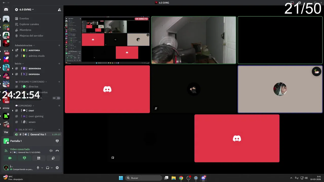Click the Buscar taskbar search box
The width and height of the screenshot is (324, 182).
[144, 178]
